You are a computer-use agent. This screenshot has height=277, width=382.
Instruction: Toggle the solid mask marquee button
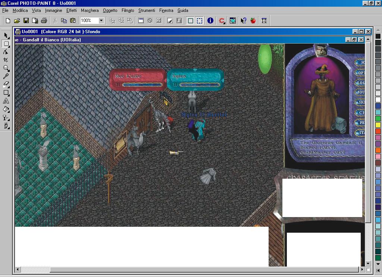(x=190, y=21)
